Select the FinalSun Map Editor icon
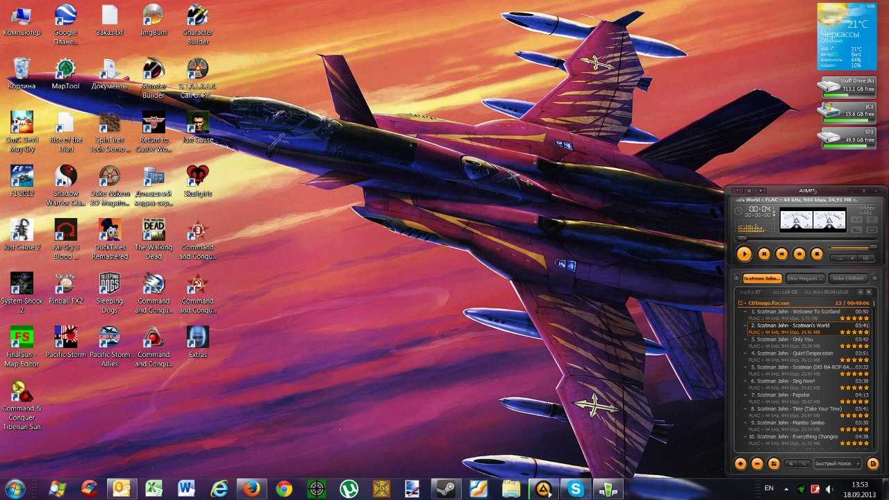 point(22,347)
